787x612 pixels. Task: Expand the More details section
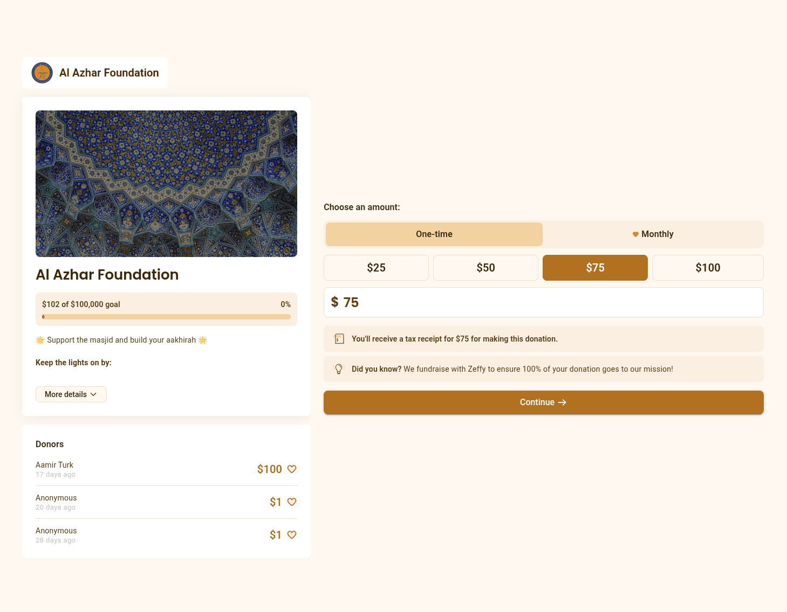[x=71, y=394]
